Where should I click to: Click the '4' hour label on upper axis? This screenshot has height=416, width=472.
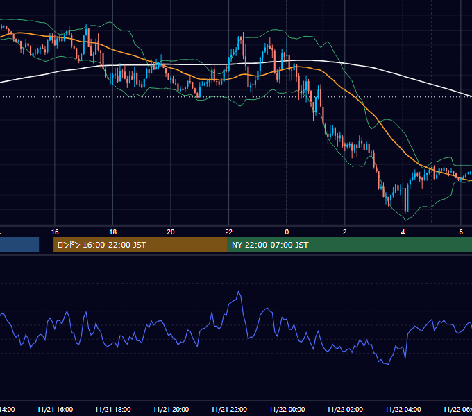[x=403, y=232]
